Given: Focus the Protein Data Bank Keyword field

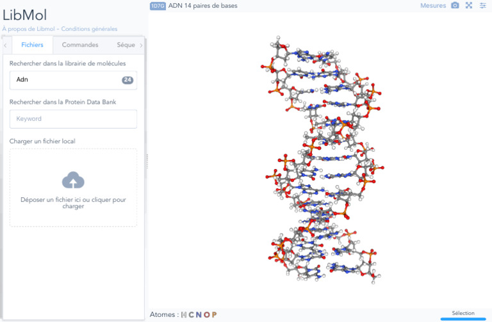Looking at the screenshot, I should (73, 119).
